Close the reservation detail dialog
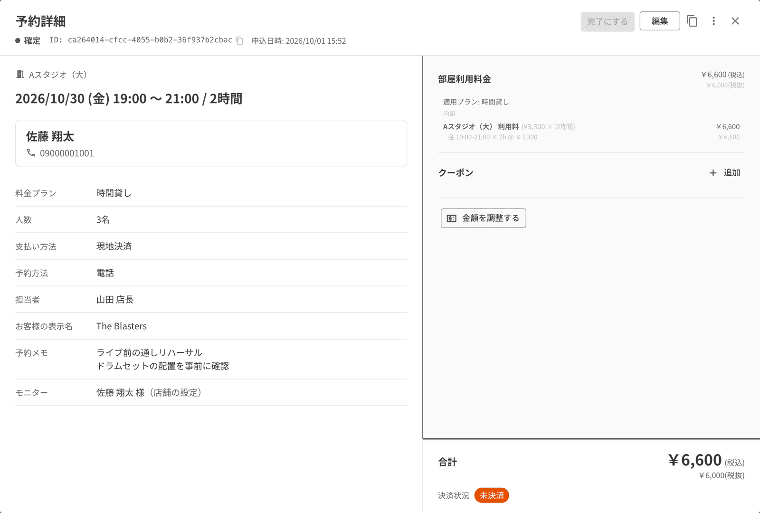The image size is (760, 513). 735,21
